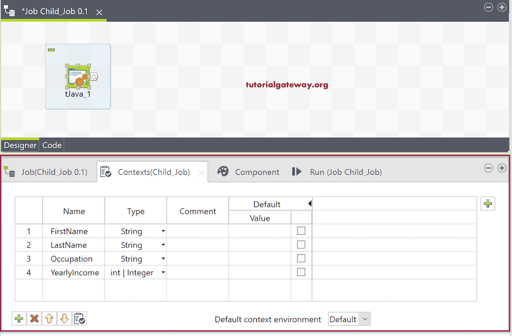Enable the Default checkbox for YearlyIncome
The height and width of the screenshot is (336, 512).
point(301,272)
